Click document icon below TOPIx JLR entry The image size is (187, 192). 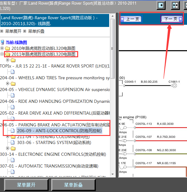(x=13, y=72)
